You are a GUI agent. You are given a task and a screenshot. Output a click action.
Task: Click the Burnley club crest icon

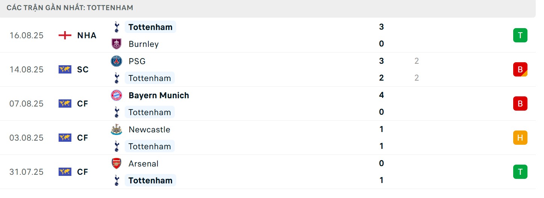pyautogui.click(x=116, y=44)
